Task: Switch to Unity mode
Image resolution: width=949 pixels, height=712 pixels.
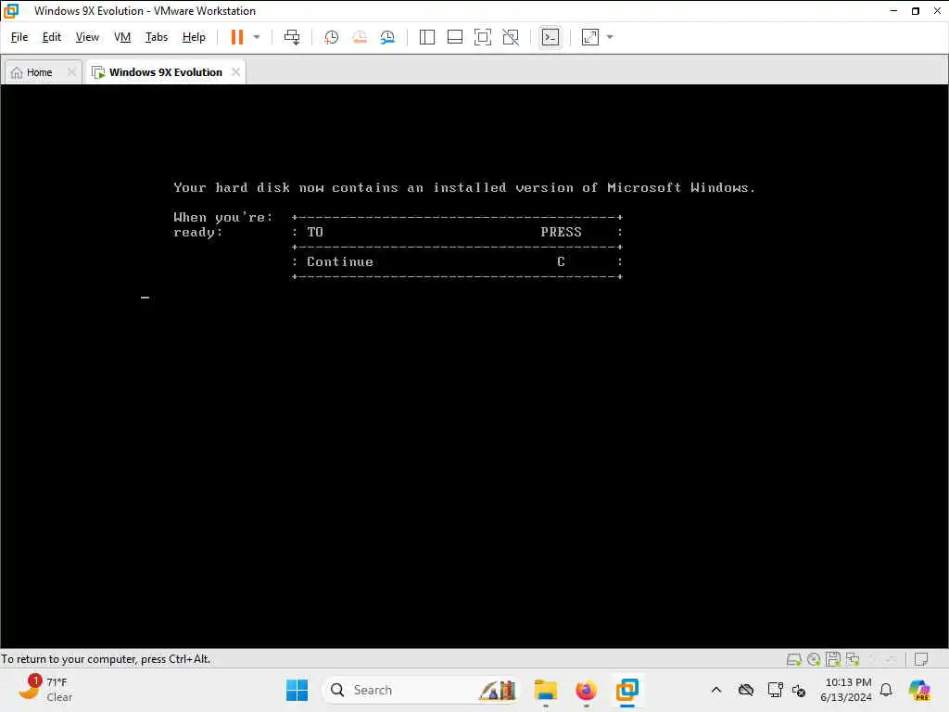Action: [x=511, y=37]
